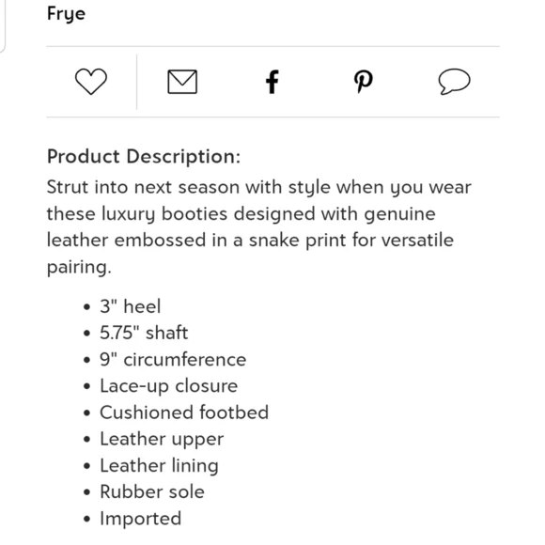Select the 3" heel bullet item
545x545 pixels.
(x=131, y=306)
